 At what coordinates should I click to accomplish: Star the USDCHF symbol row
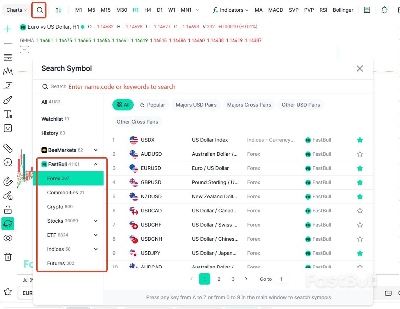360,225
